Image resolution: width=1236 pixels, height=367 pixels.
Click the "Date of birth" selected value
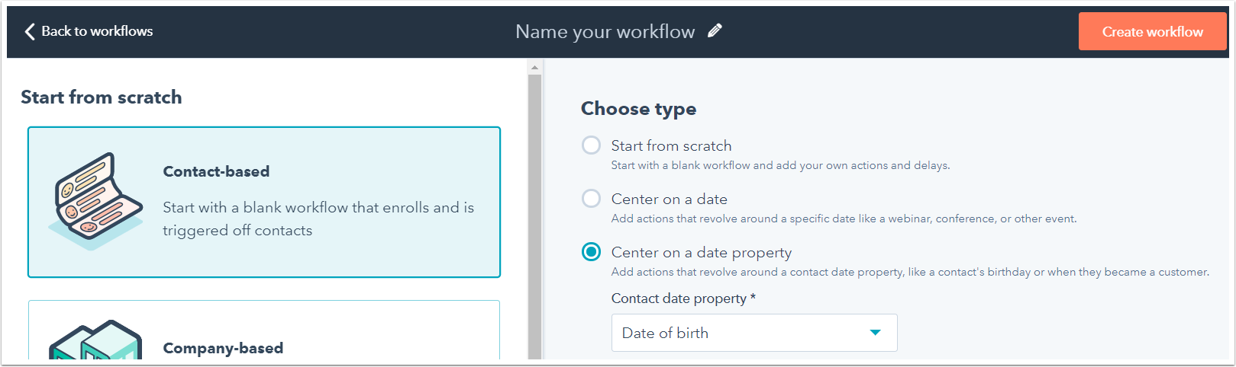(665, 333)
